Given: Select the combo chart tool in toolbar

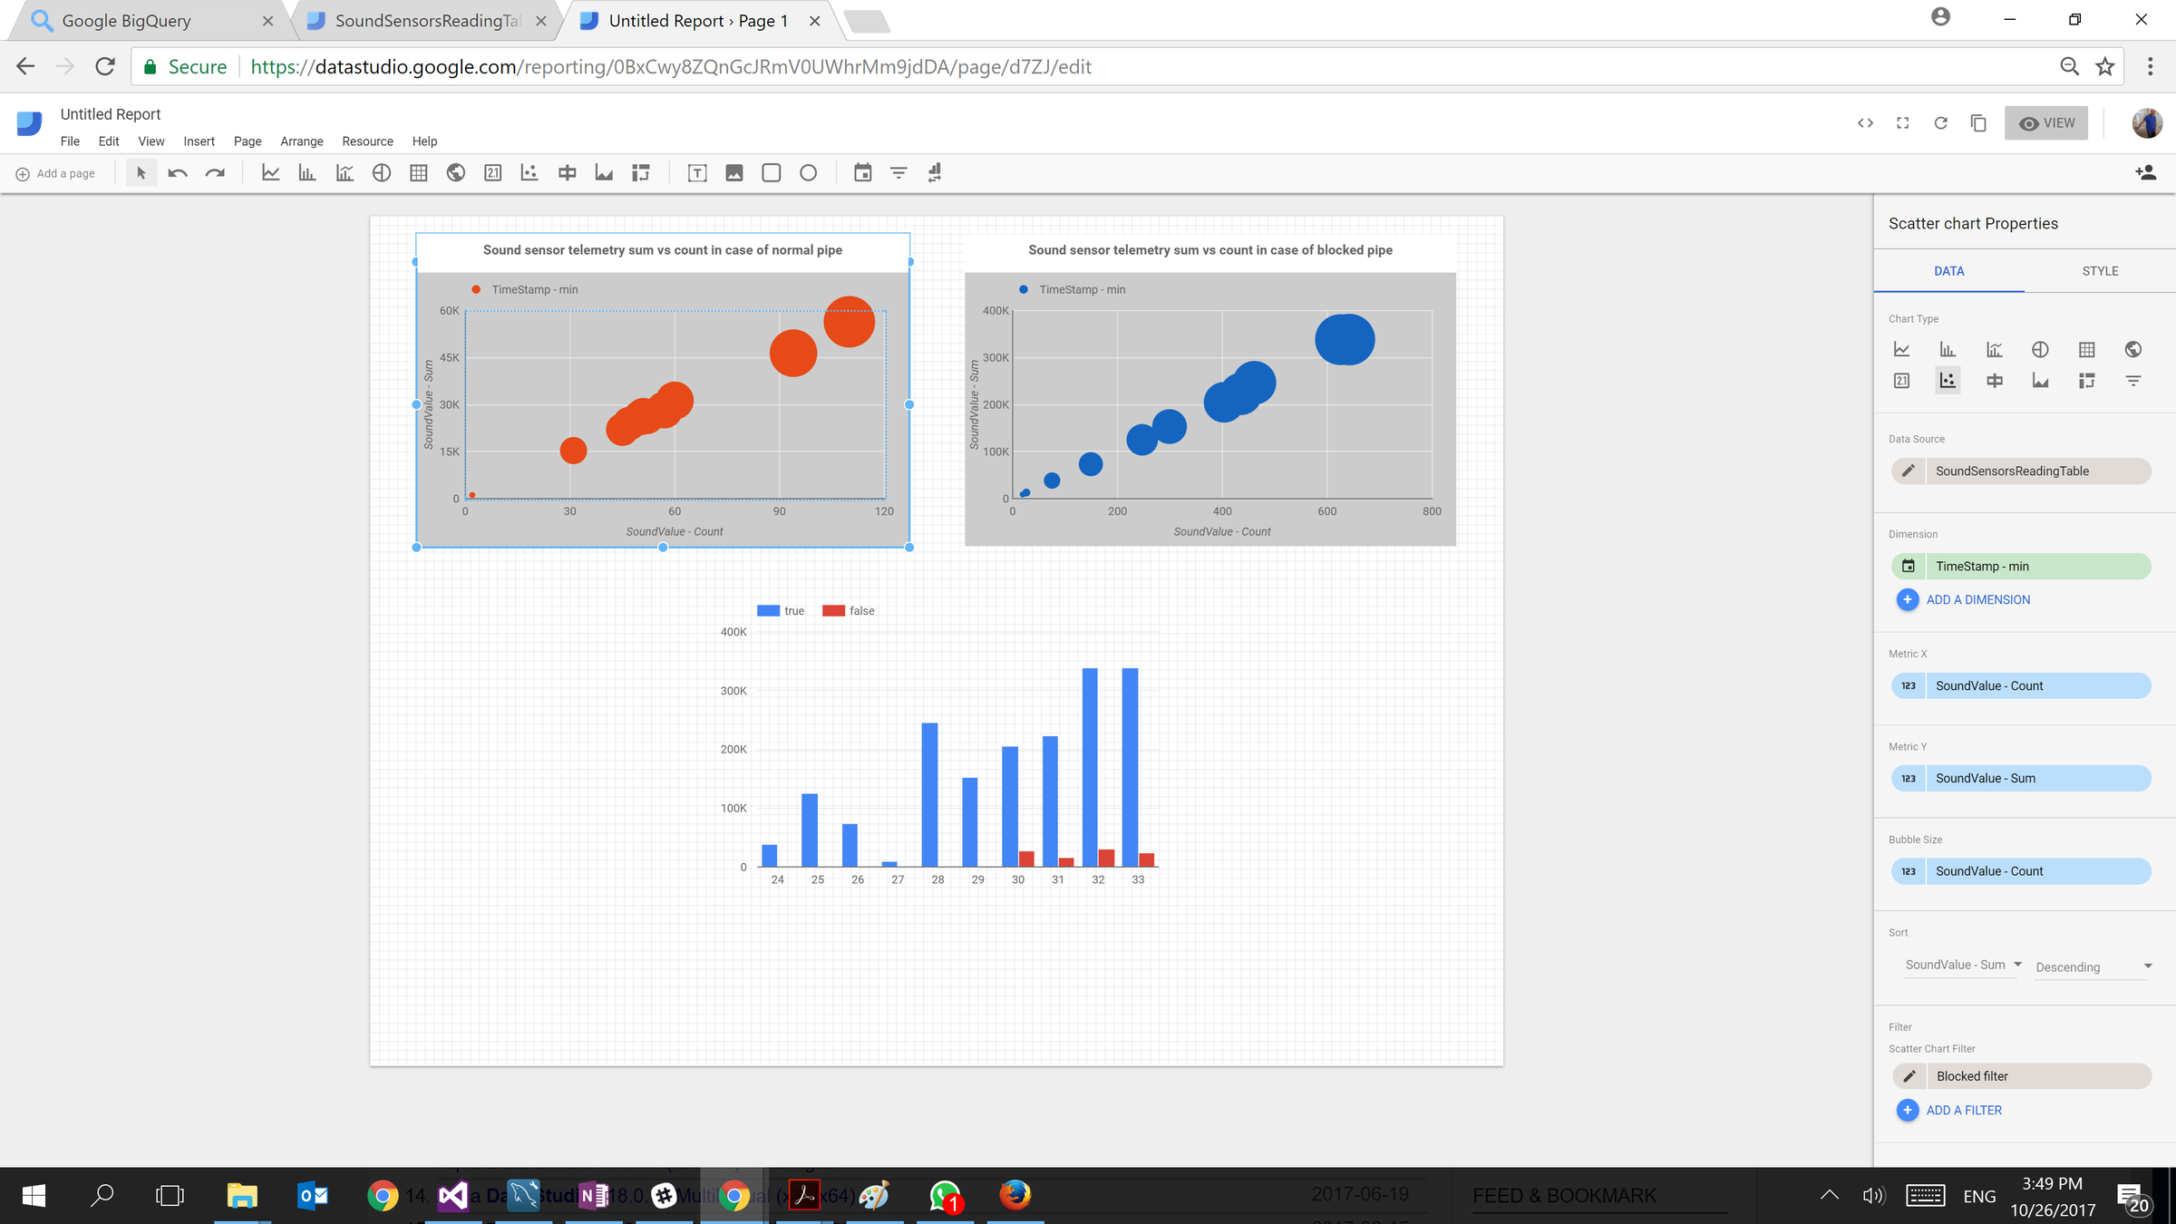Looking at the screenshot, I should [x=345, y=173].
